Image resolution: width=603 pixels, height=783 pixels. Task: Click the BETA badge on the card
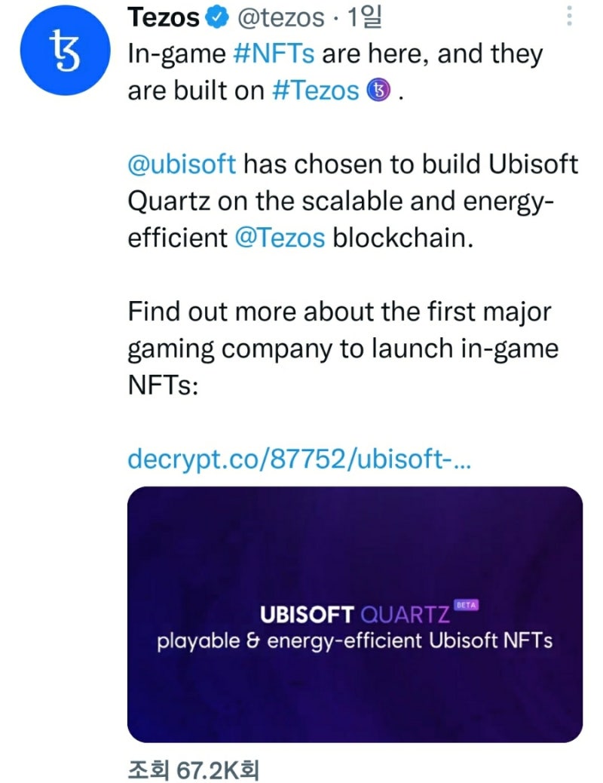pos(467,605)
